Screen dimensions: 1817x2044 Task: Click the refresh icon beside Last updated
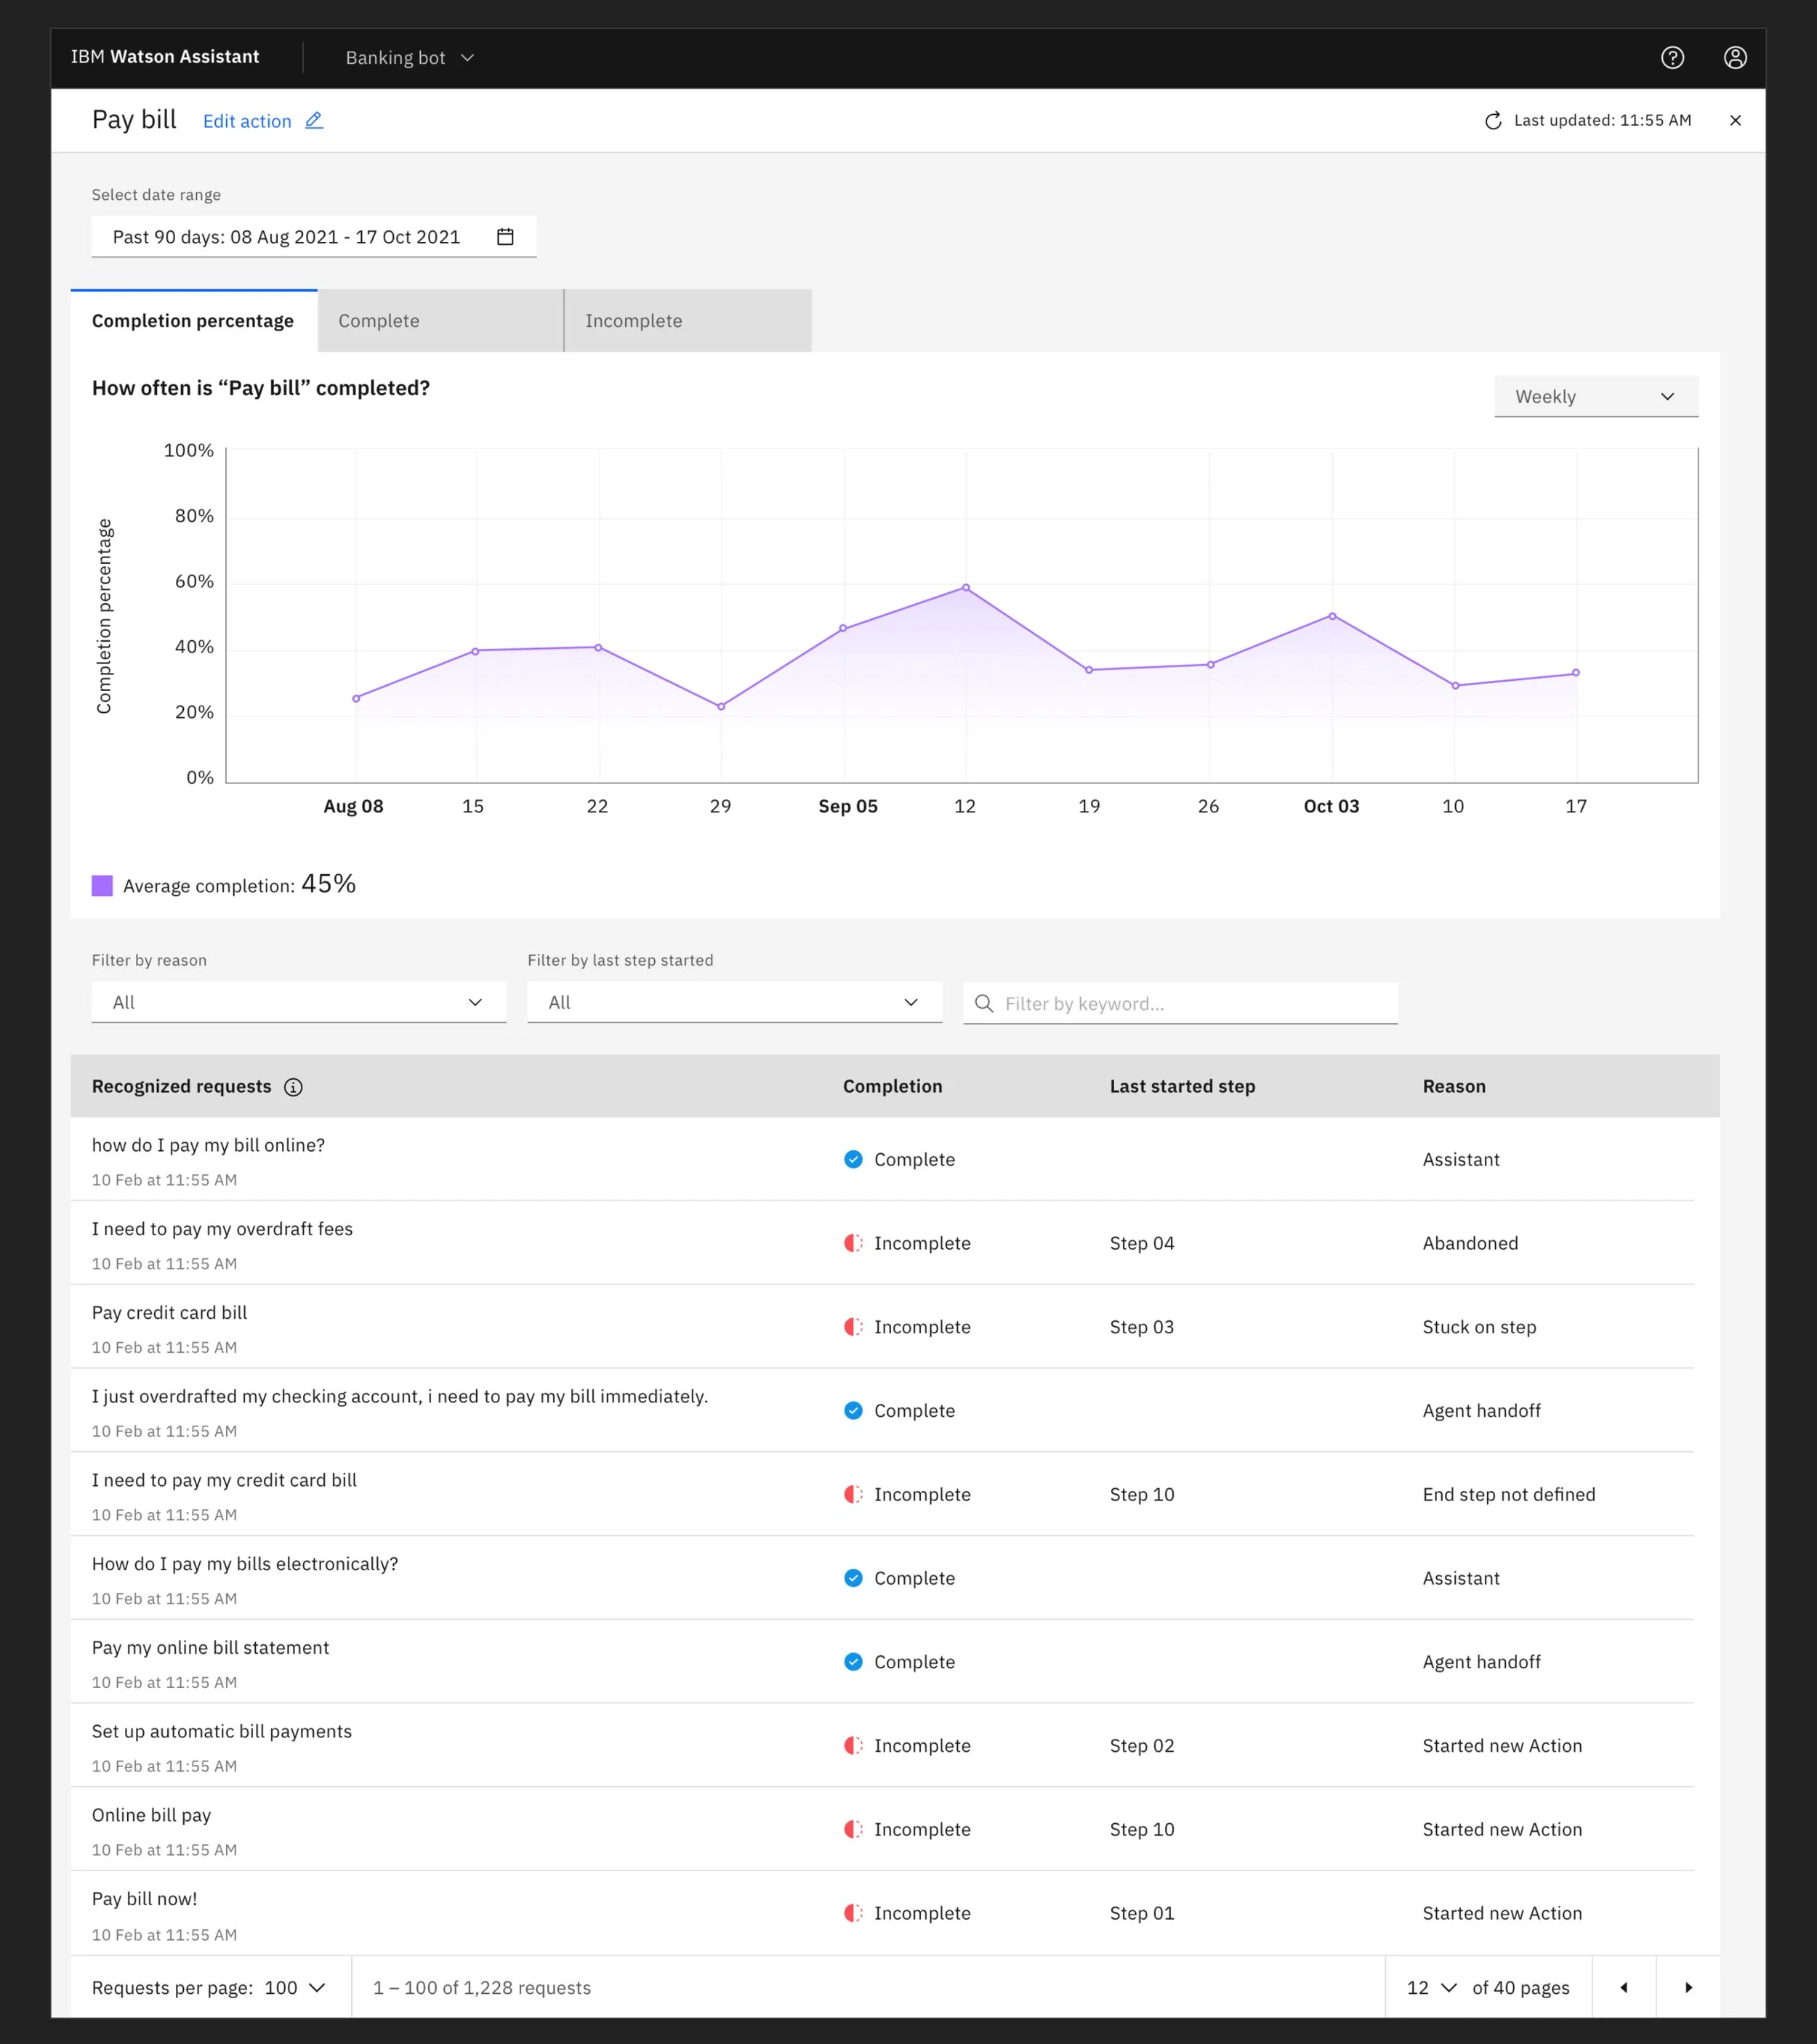pos(1493,121)
